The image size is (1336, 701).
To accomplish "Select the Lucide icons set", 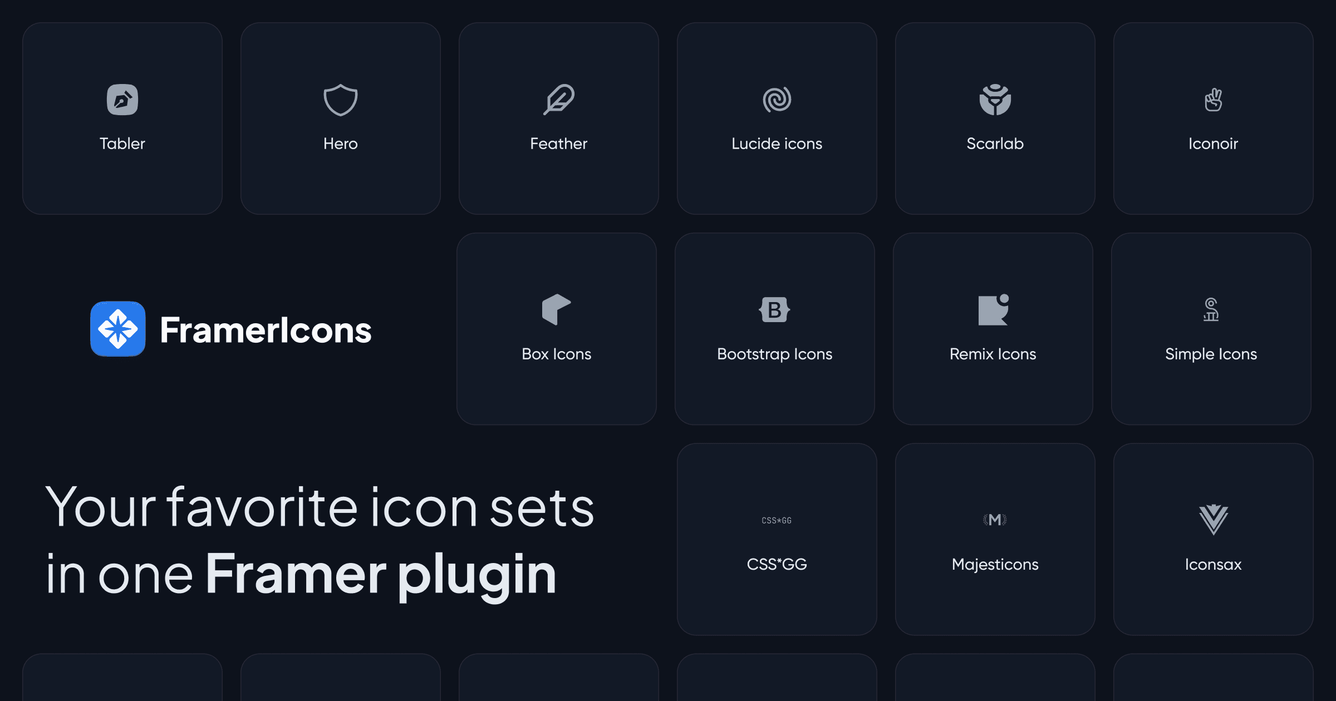I will (776, 115).
